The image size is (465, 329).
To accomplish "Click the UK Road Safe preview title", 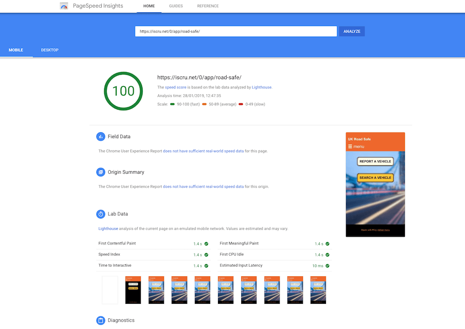I will point(359,139).
